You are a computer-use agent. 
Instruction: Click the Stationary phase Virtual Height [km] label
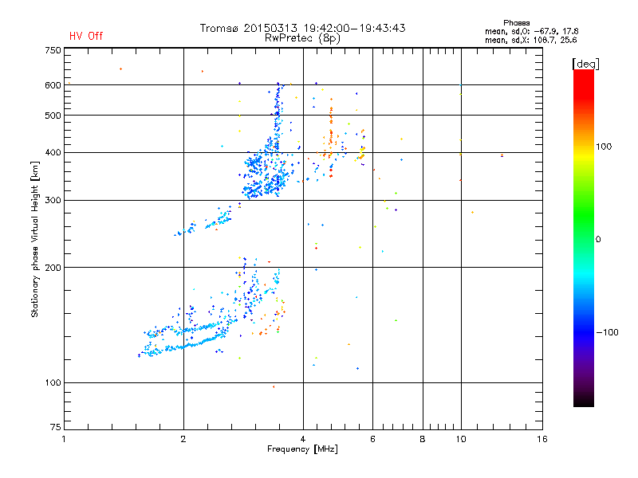coord(35,240)
